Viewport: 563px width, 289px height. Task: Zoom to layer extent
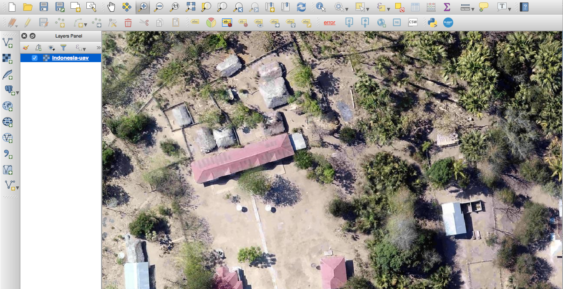pos(222,7)
